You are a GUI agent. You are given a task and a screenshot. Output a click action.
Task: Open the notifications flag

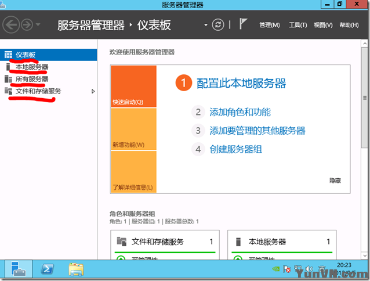pos(243,24)
